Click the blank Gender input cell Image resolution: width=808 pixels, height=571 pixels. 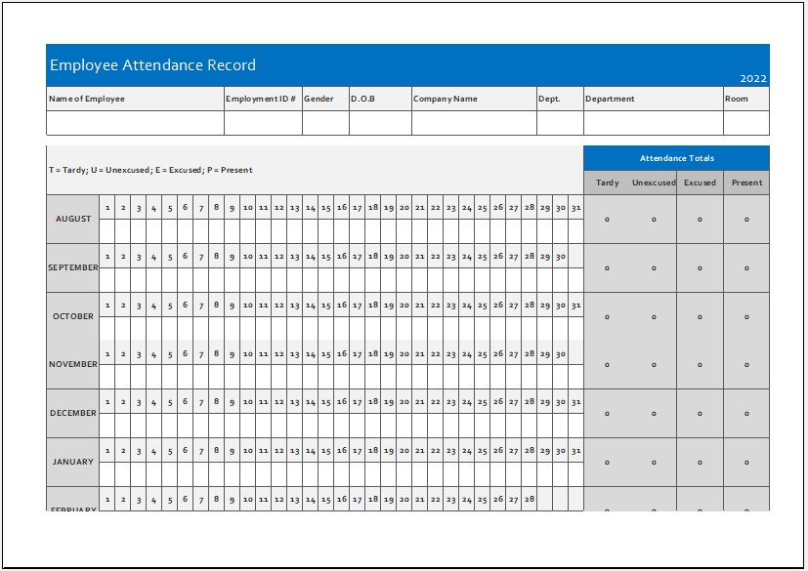pyautogui.click(x=325, y=123)
